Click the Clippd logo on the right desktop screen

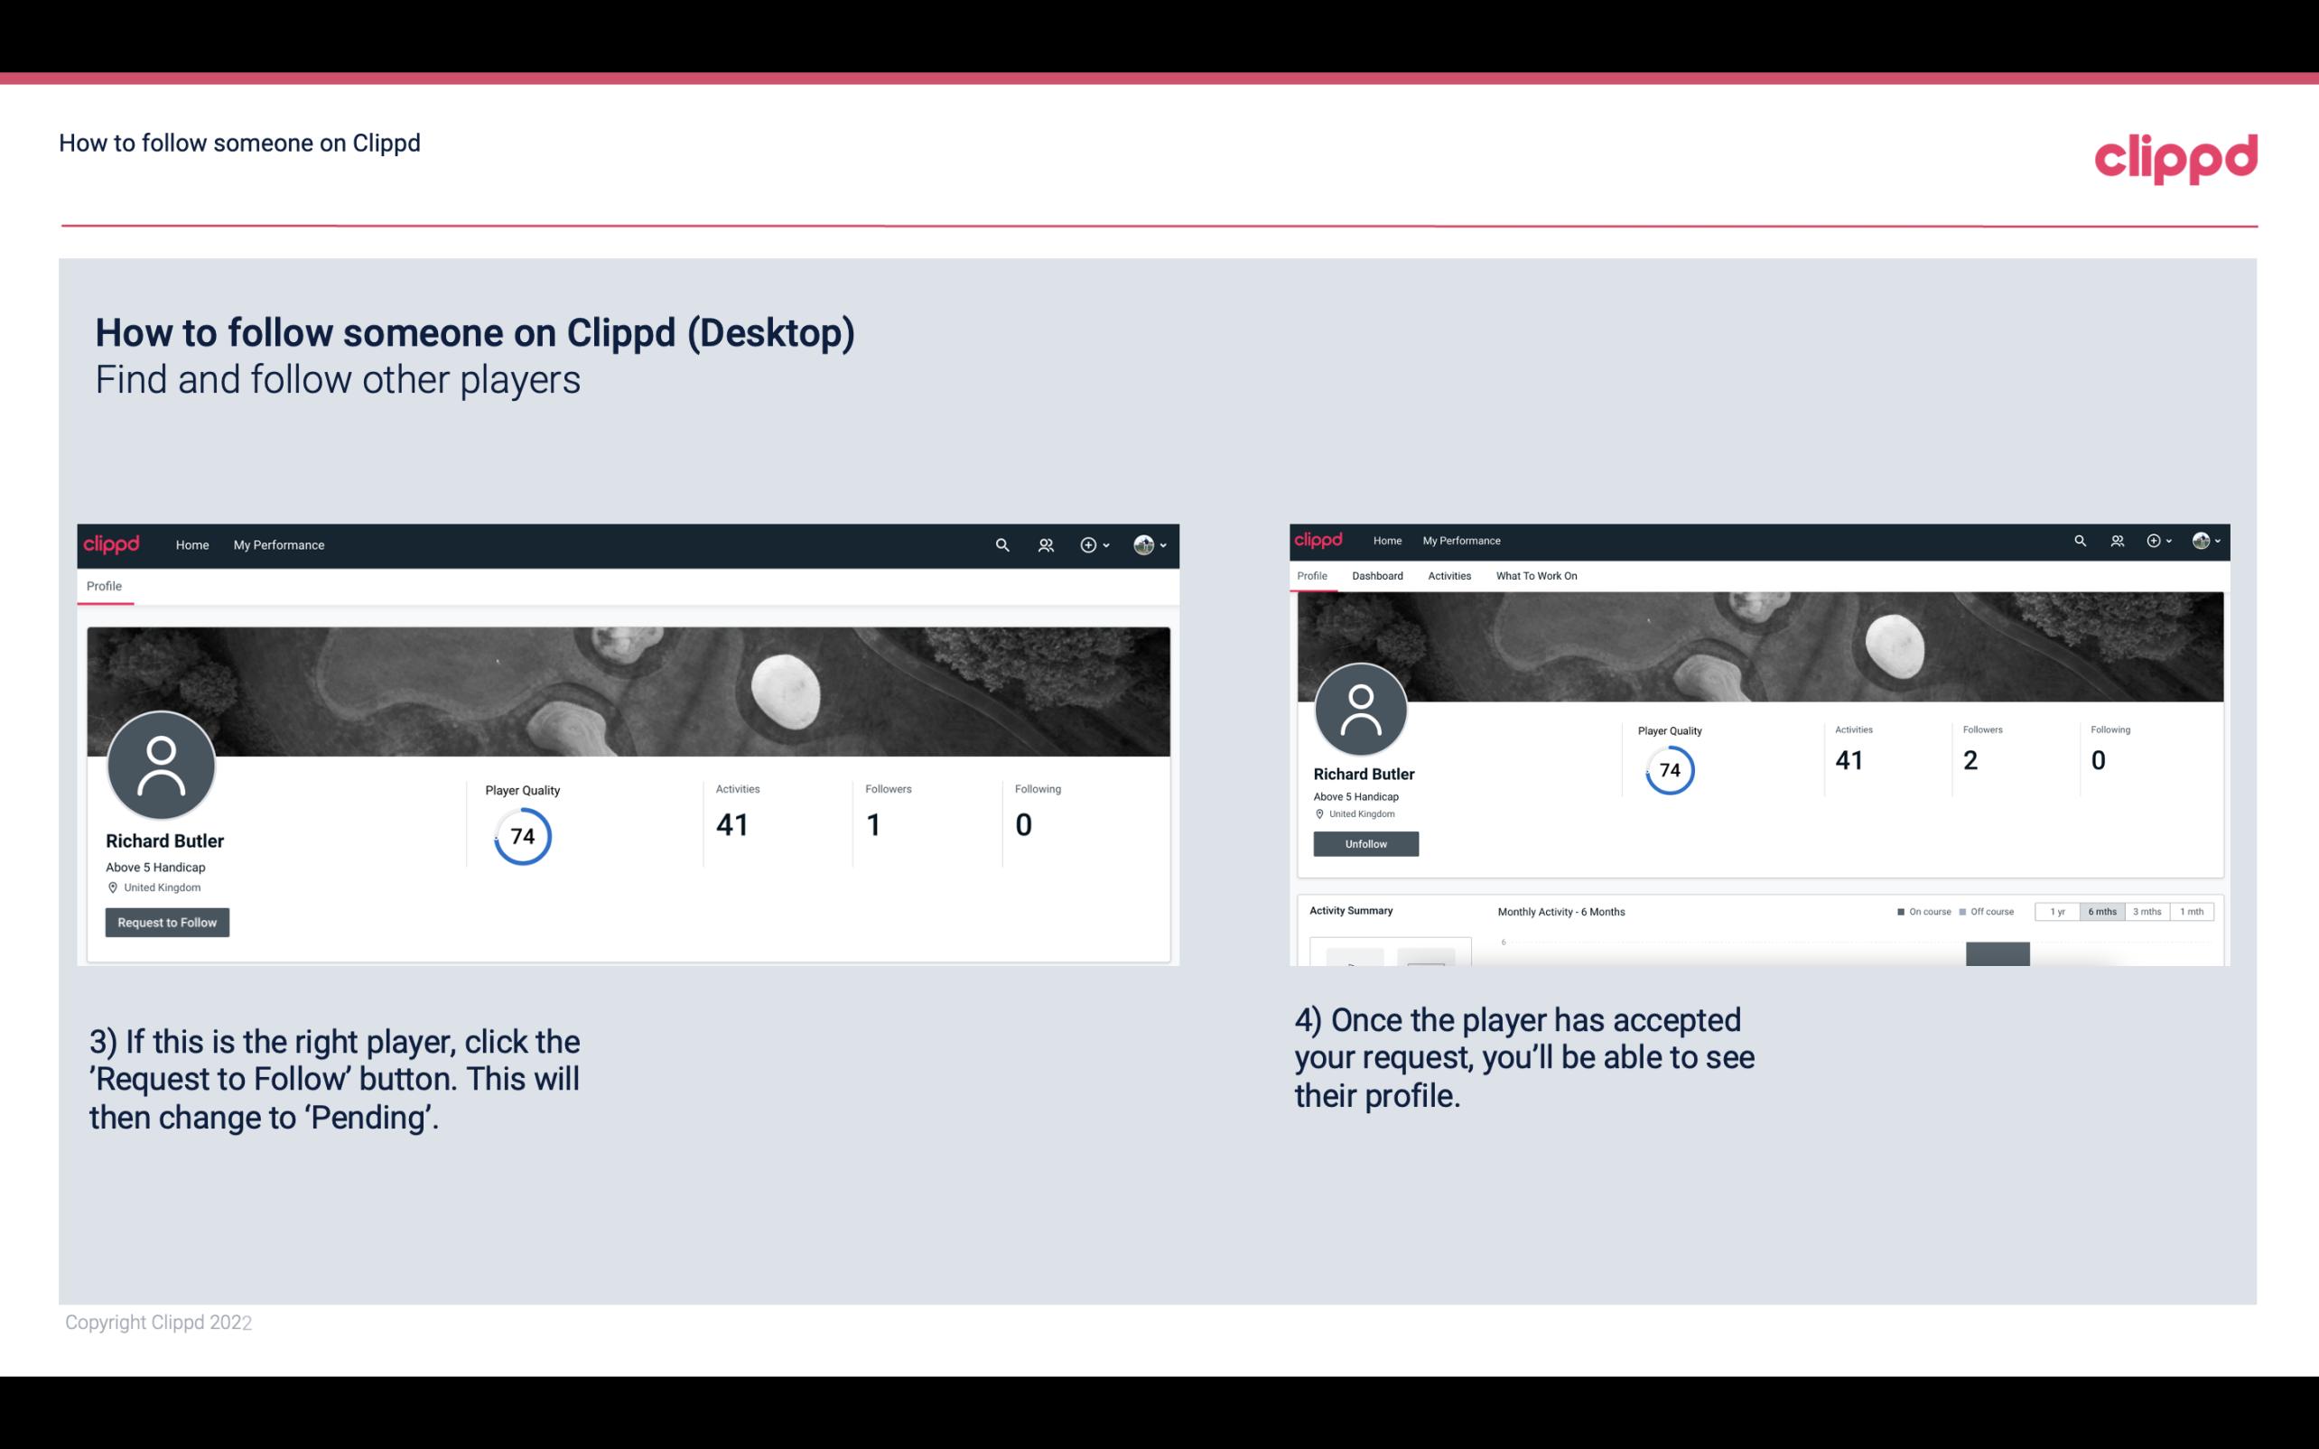pyautogui.click(x=1322, y=541)
